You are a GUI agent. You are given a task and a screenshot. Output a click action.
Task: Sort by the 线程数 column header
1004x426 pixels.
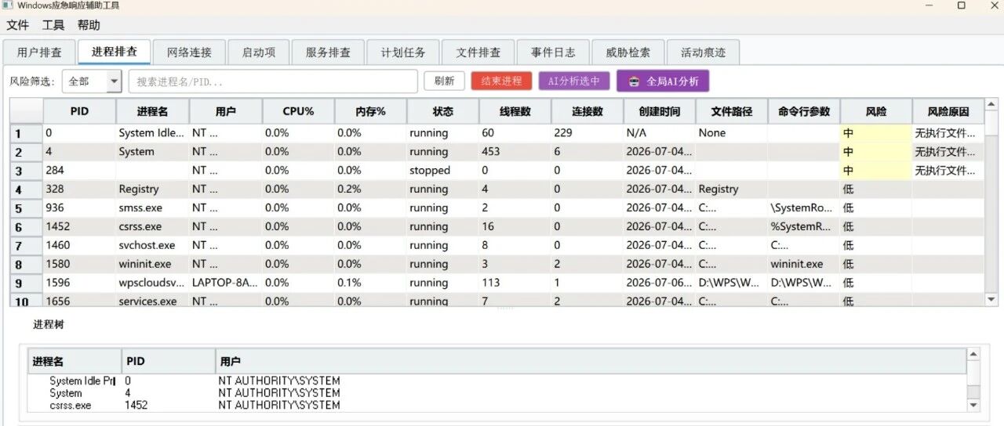click(x=515, y=111)
